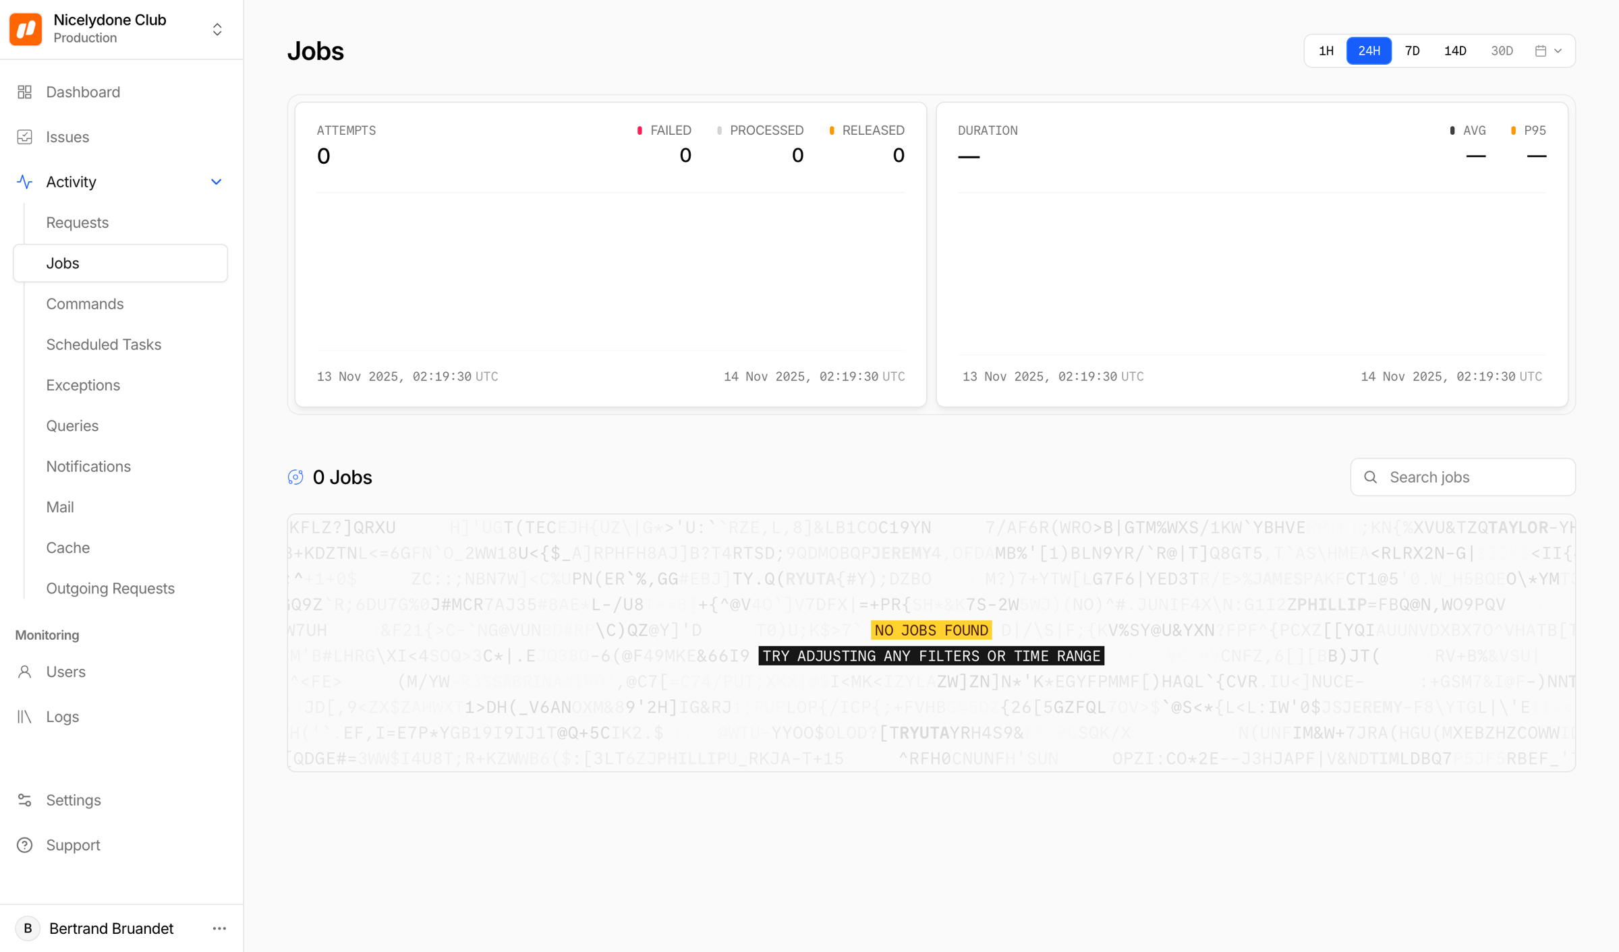
Task: Open the Dashboard grid icon
Action: (x=25, y=92)
